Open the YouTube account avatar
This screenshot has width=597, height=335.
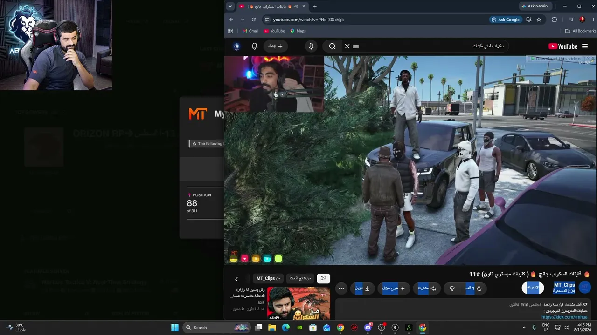(237, 46)
